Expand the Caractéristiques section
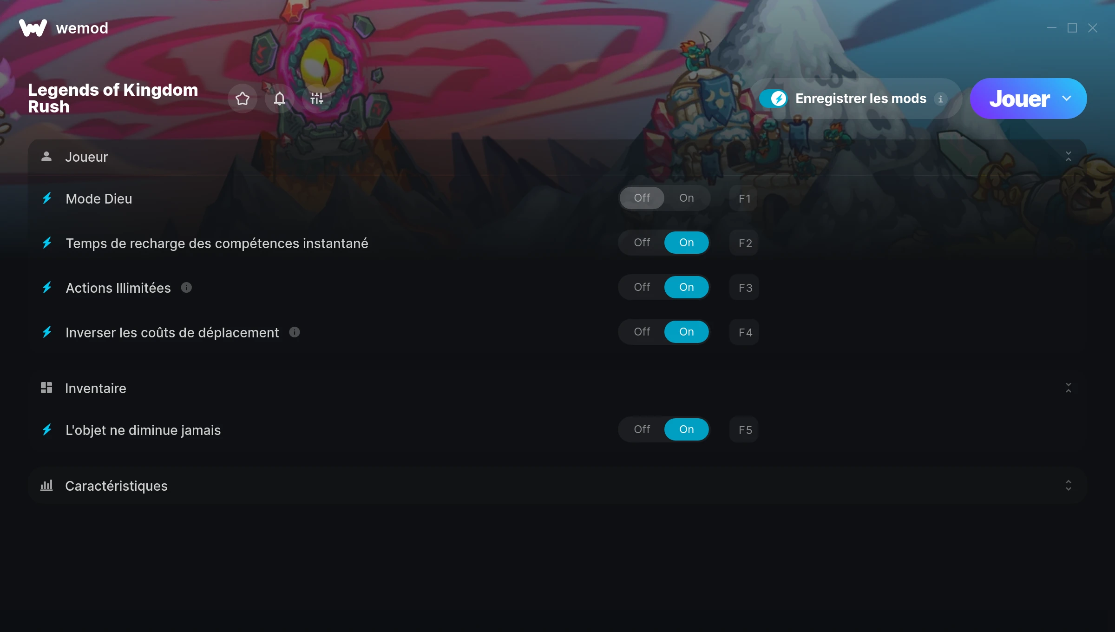Screen dimensions: 1115x632 coord(1069,486)
